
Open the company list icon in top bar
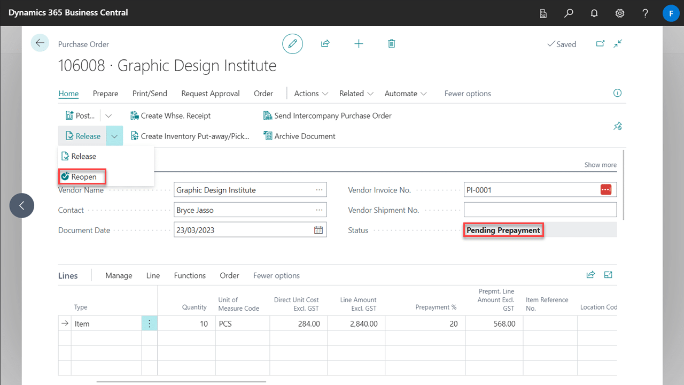pyautogui.click(x=543, y=13)
